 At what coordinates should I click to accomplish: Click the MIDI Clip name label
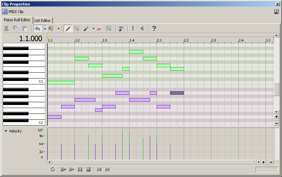click(x=16, y=12)
